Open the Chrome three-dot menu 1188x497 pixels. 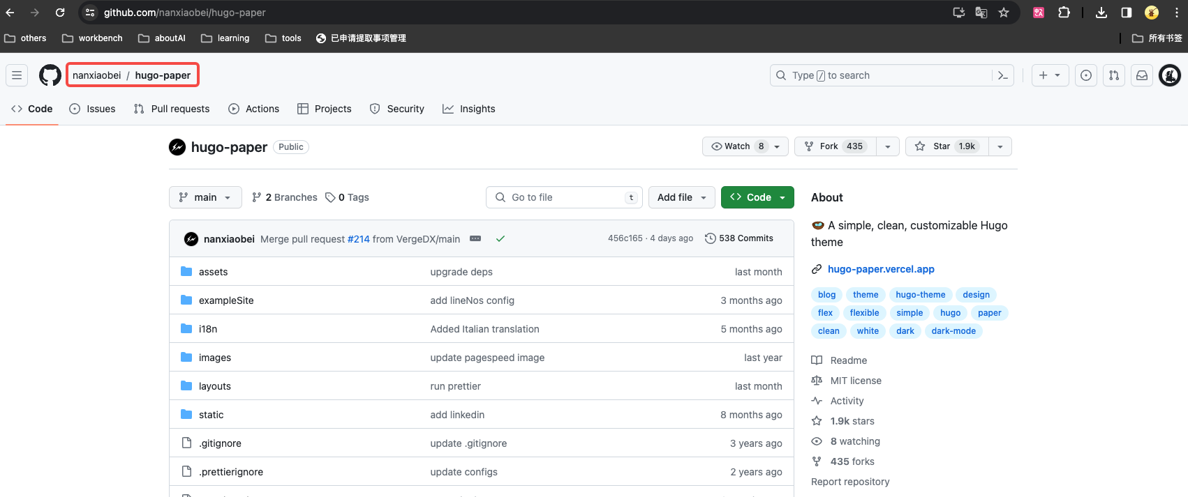pyautogui.click(x=1177, y=13)
